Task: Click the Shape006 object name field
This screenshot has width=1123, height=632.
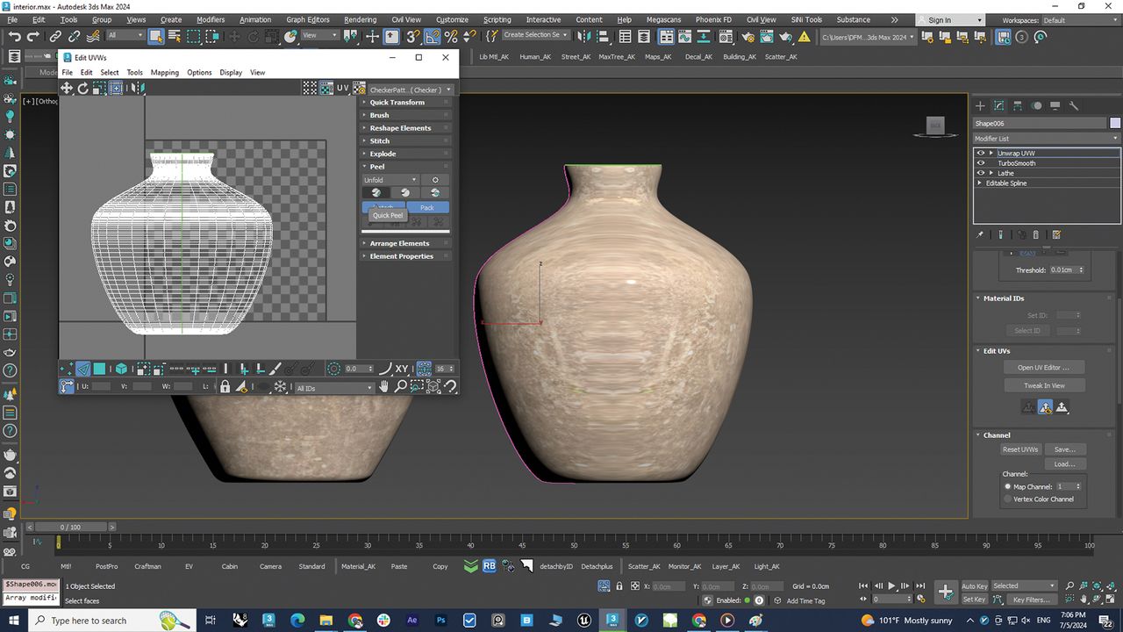Action: [x=1040, y=123]
